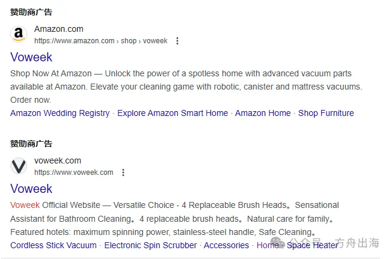Open the Amazon Voweek ad title
The width and height of the screenshot is (392, 259).
tap(31, 57)
